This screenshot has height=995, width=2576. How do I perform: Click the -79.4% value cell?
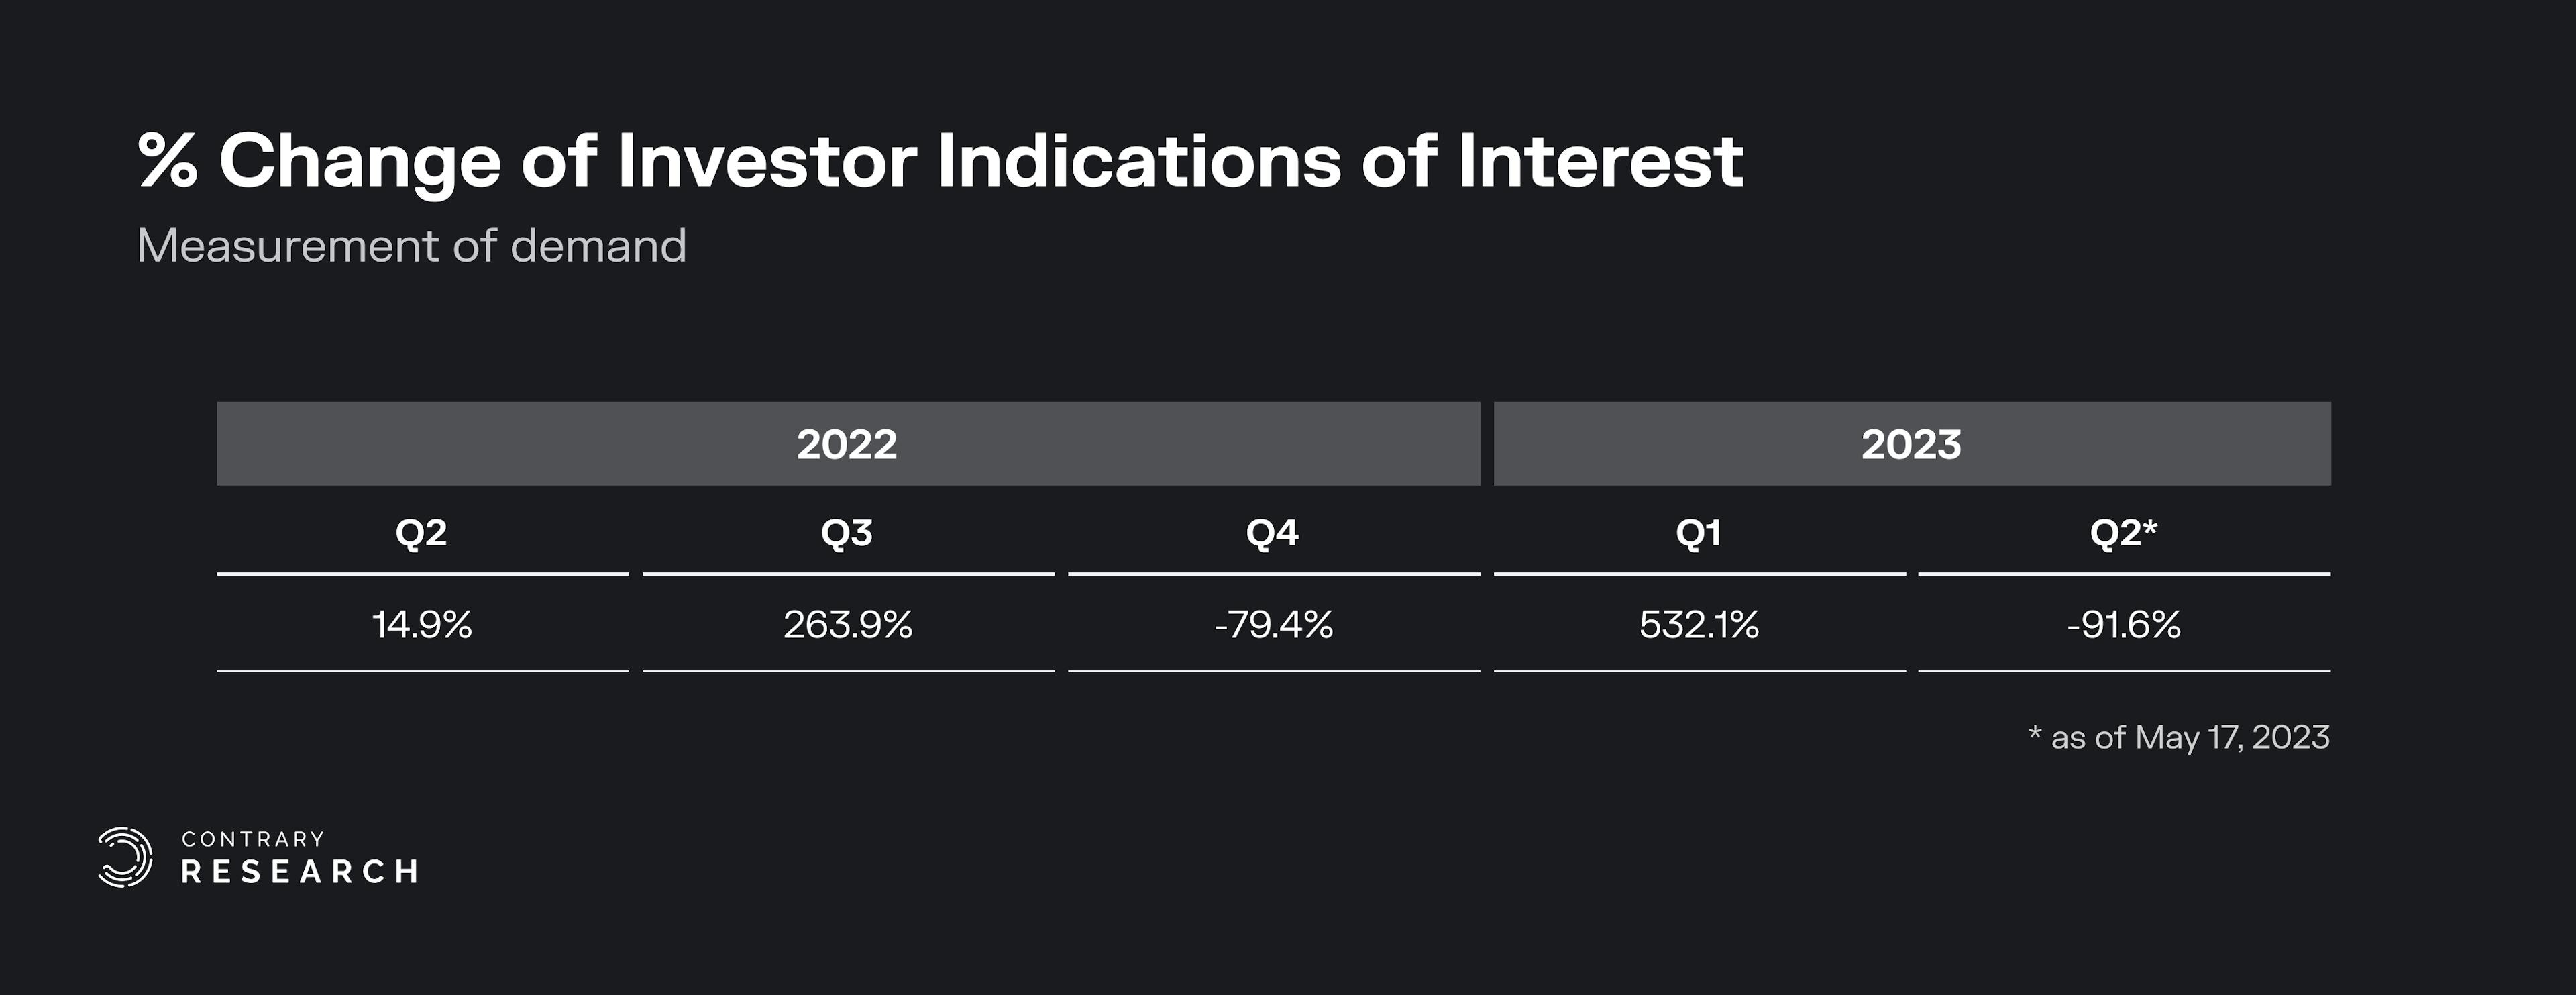(x=1273, y=625)
